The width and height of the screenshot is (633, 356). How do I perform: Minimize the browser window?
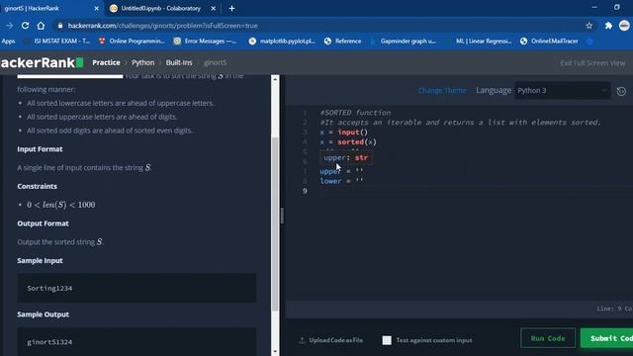(594, 7)
